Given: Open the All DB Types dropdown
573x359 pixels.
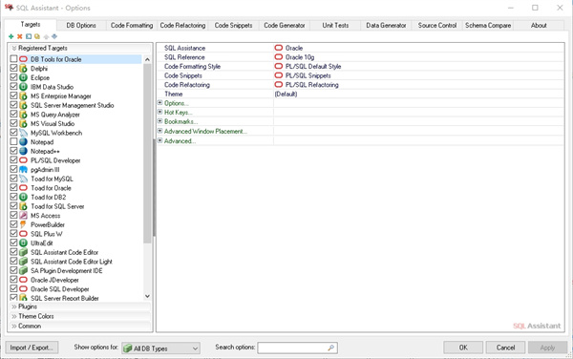Looking at the screenshot, I should [x=160, y=348].
